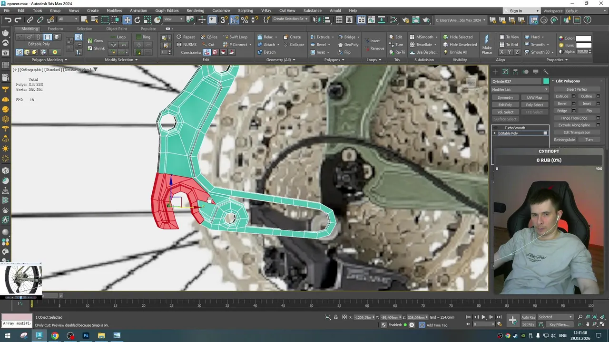The height and width of the screenshot is (342, 609).
Task: Click the Cylinder037 object name field
Action: (517, 81)
